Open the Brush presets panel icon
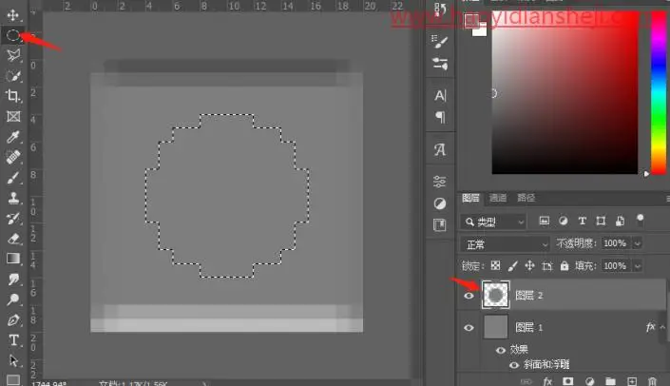The image size is (670, 386). [x=440, y=64]
